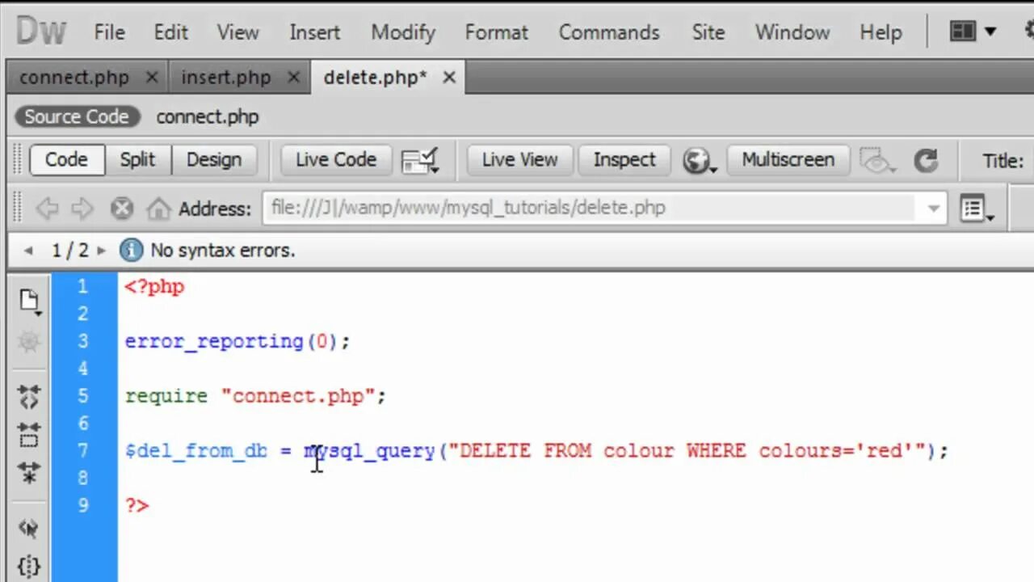Open the live view options menu icon
Screen dimensions: 1034x582
click(977, 209)
